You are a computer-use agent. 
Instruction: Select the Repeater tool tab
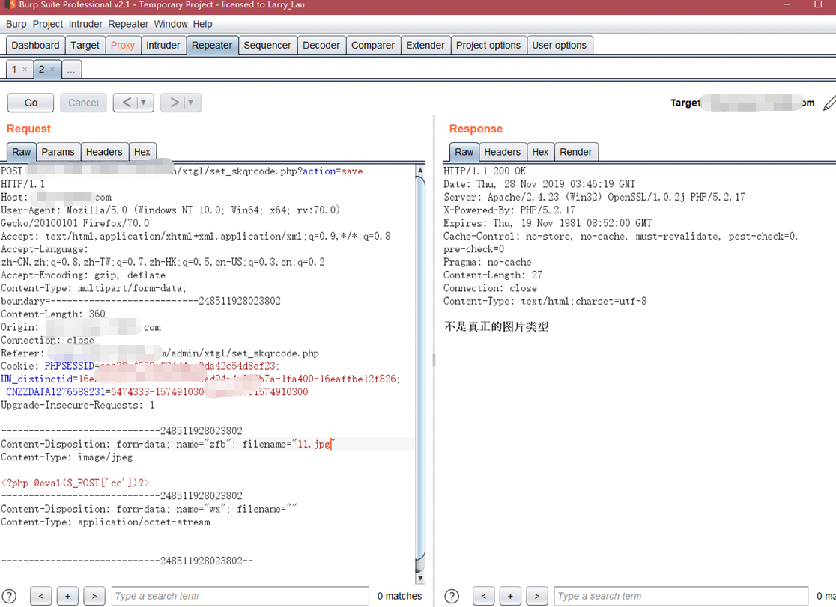pyautogui.click(x=212, y=46)
